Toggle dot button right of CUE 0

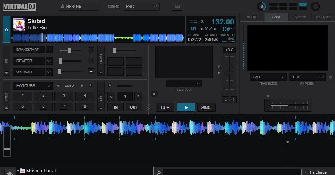(91, 85)
